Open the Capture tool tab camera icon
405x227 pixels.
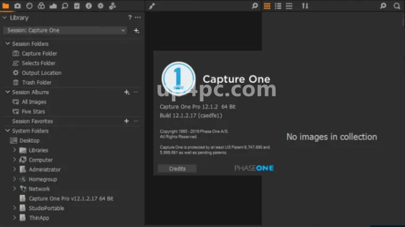pos(17,6)
